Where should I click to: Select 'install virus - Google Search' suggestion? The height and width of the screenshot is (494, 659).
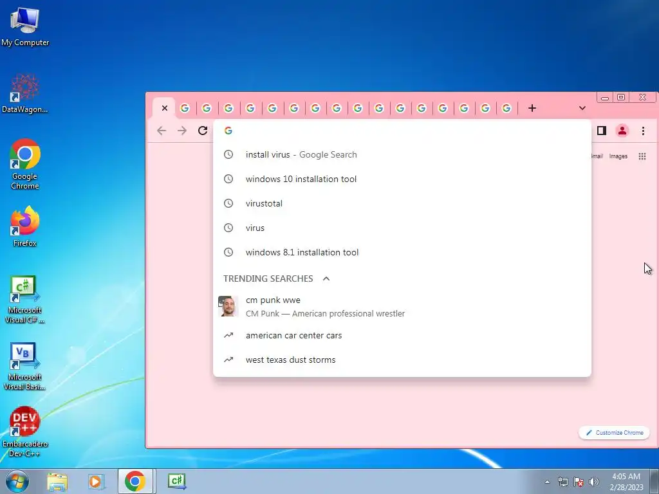coord(402,154)
